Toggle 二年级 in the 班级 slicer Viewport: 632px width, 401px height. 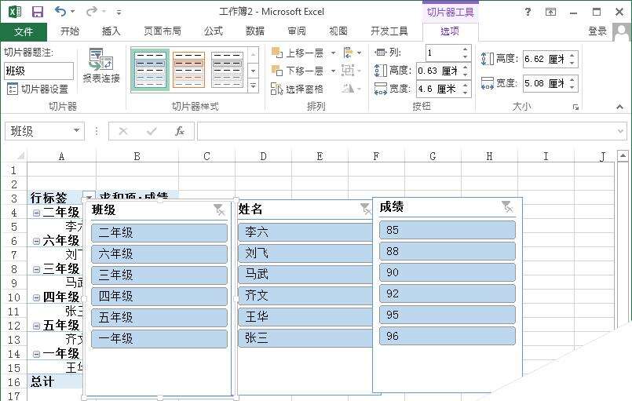[159, 233]
